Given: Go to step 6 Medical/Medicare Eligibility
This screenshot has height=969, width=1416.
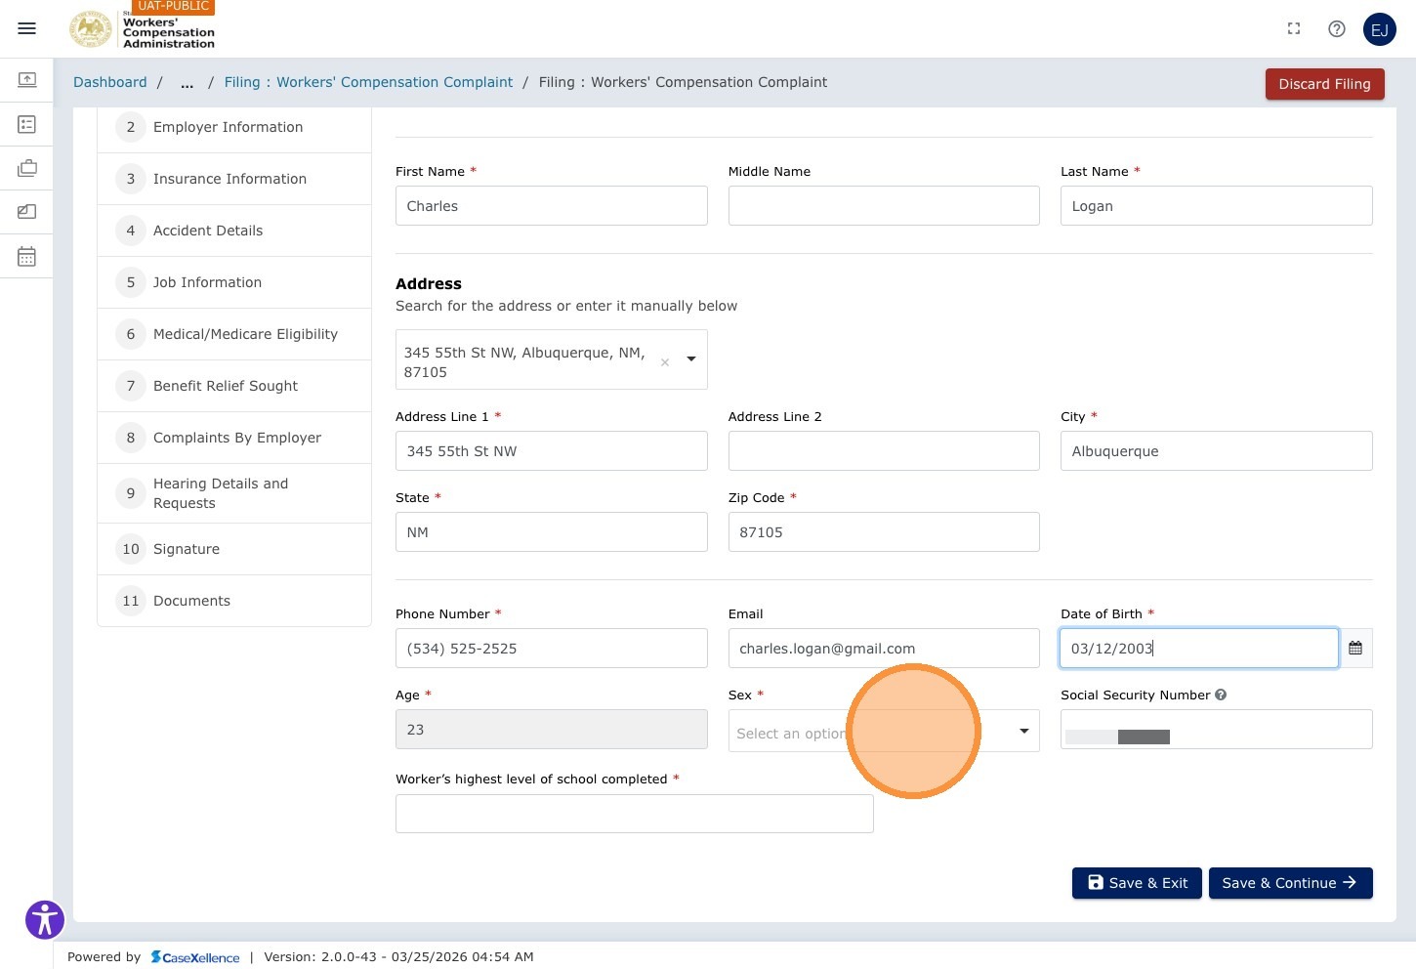Looking at the screenshot, I should pos(234,334).
